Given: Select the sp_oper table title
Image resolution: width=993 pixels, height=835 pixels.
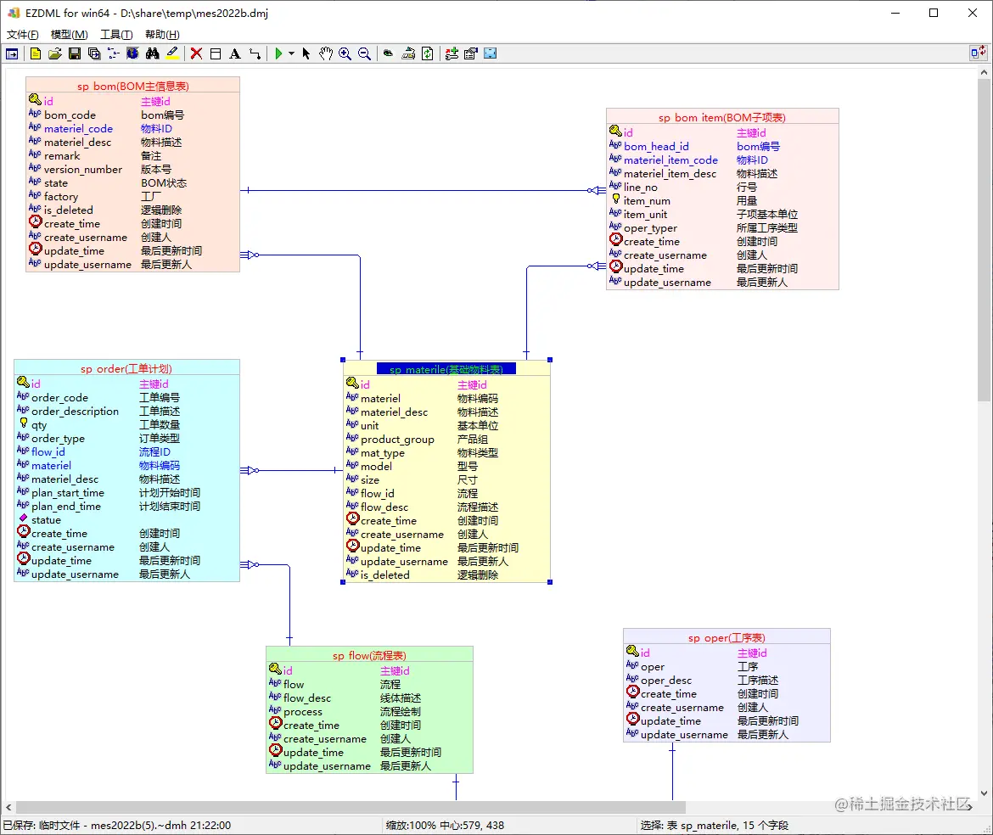Looking at the screenshot, I should 727,638.
